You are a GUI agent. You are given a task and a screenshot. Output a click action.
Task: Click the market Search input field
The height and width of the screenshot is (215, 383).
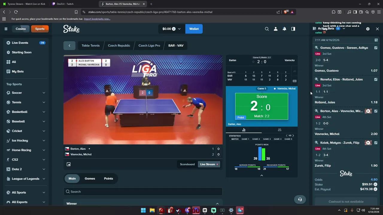[x=143, y=191]
